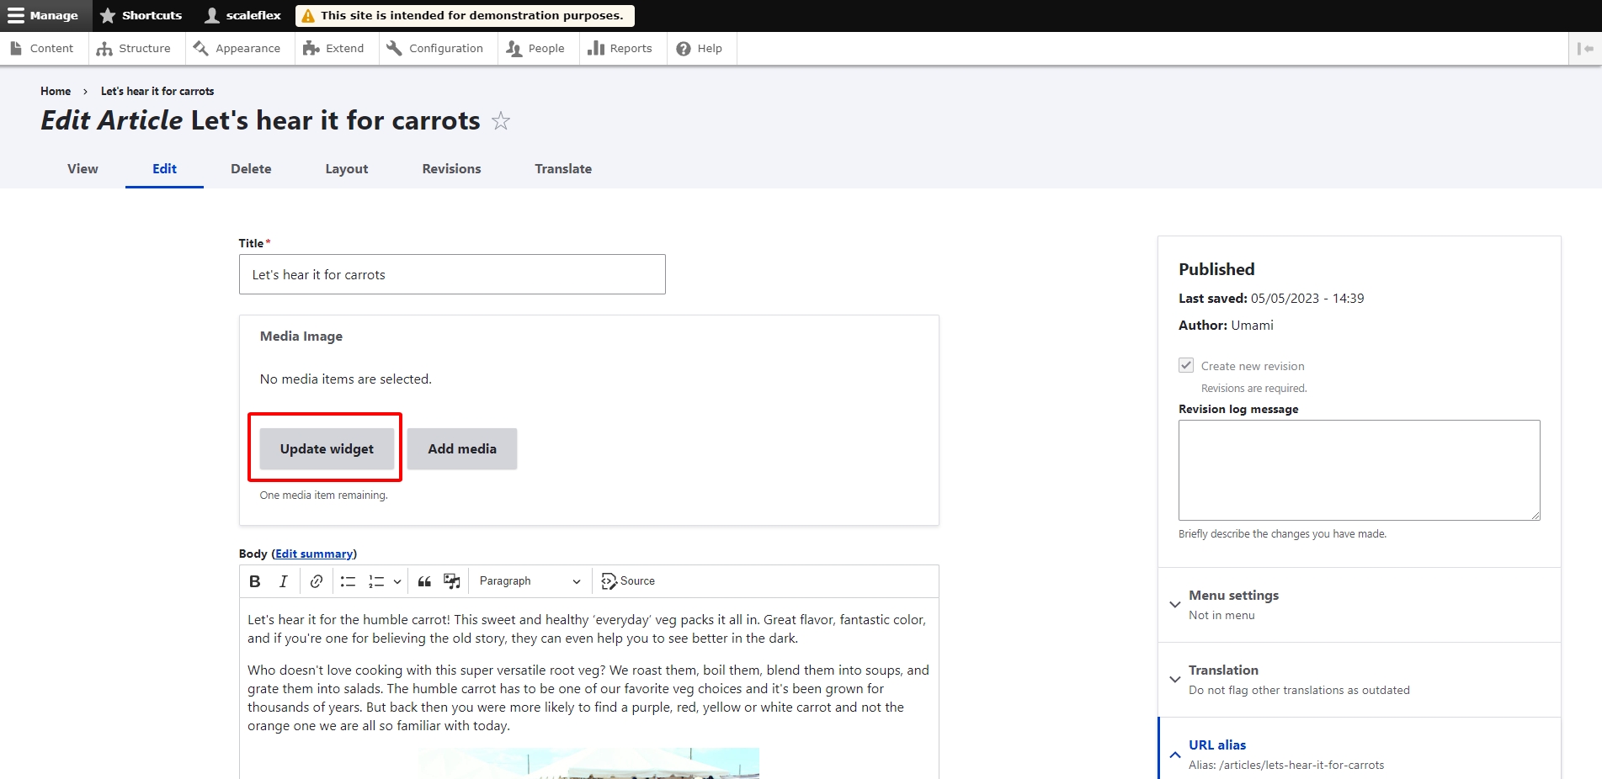Image resolution: width=1602 pixels, height=779 pixels.
Task: Switch to the Revisions tab
Action: click(x=451, y=169)
